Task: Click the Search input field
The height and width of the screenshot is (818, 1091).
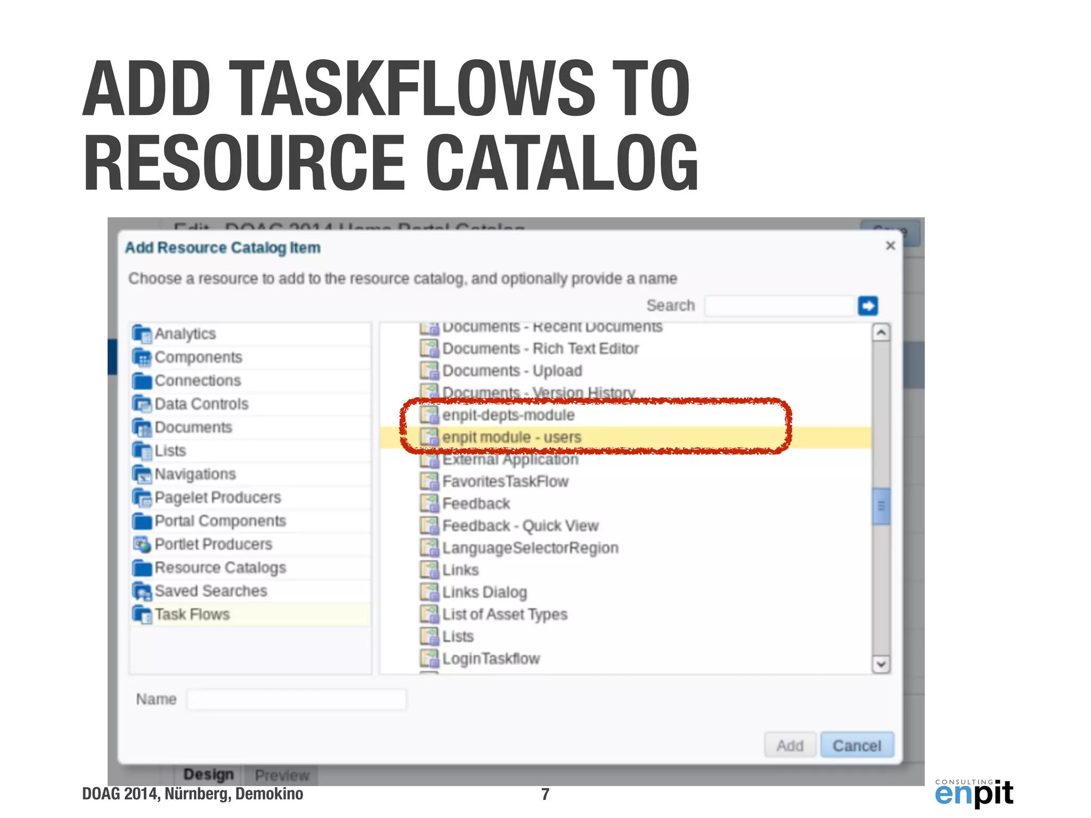Action: click(780, 306)
